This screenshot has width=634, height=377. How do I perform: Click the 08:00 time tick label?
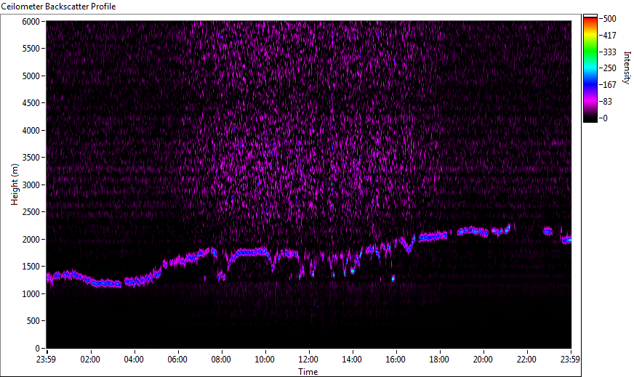point(221,360)
